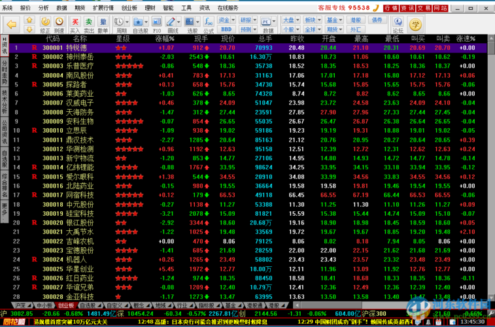The height and width of the screenshot is (327, 495).
Task: Click the 外汇 toolbar button
Action: [x=356, y=29]
